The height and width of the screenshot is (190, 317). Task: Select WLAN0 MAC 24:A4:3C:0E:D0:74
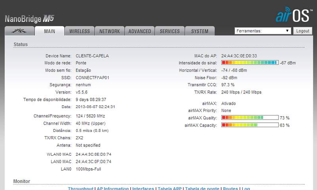[x=94, y=154]
